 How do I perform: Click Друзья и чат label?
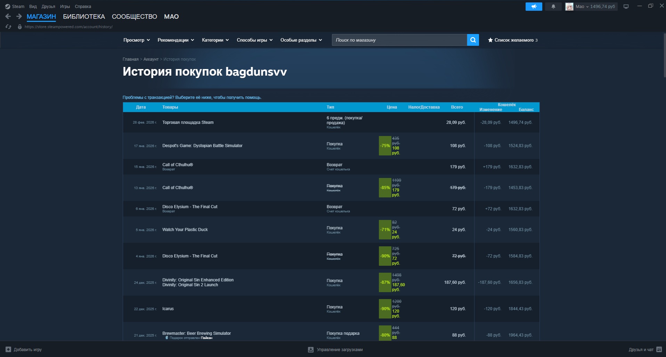tap(641, 349)
